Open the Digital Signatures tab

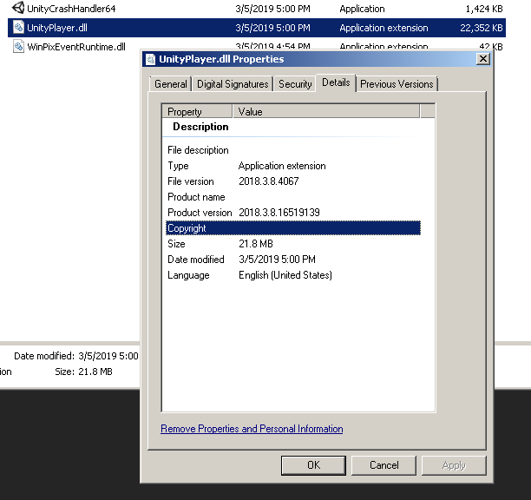[233, 83]
